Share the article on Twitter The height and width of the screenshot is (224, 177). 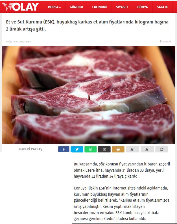(77, 149)
